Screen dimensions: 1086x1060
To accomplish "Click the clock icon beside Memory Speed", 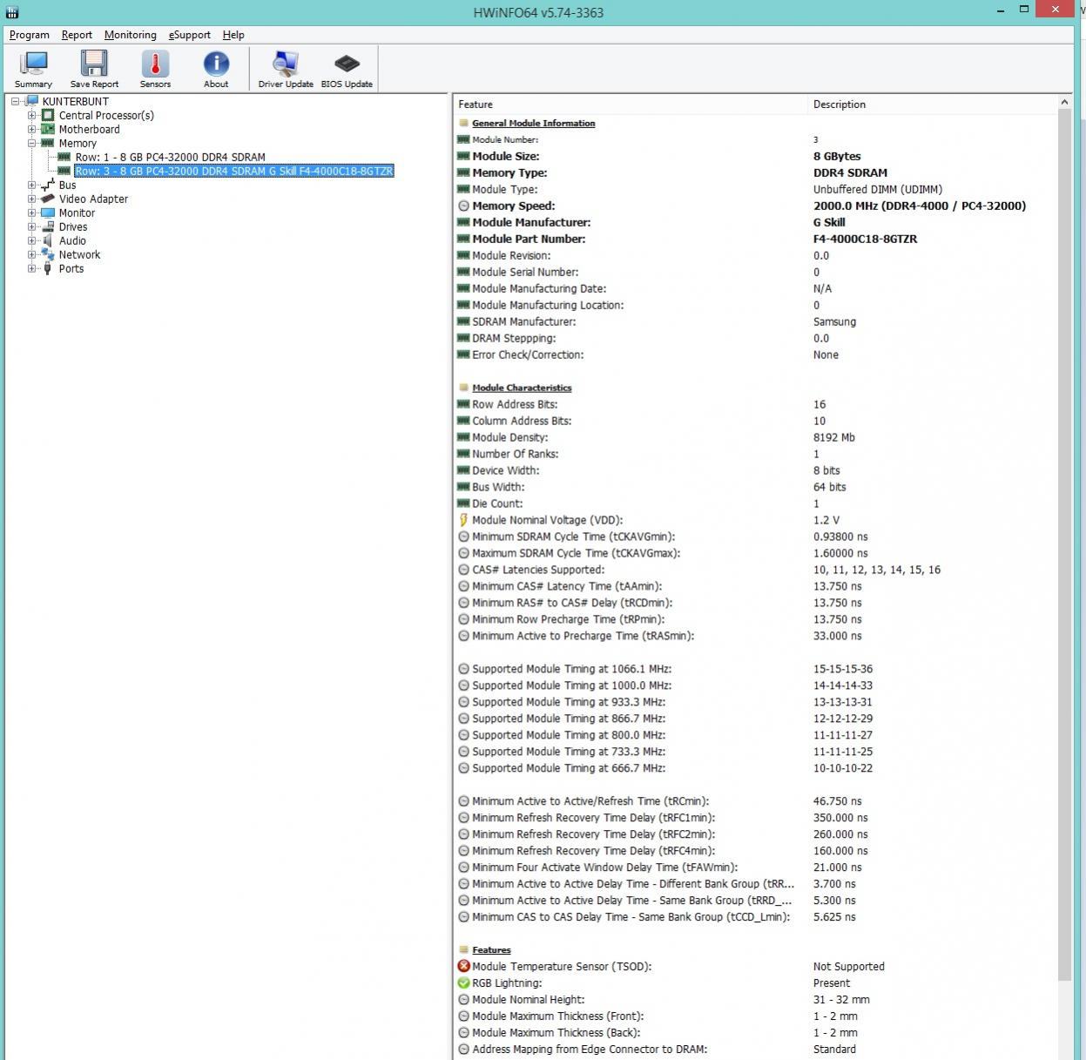I will [x=463, y=206].
